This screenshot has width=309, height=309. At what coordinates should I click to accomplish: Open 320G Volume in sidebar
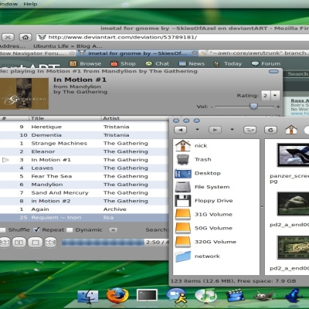[205, 242]
